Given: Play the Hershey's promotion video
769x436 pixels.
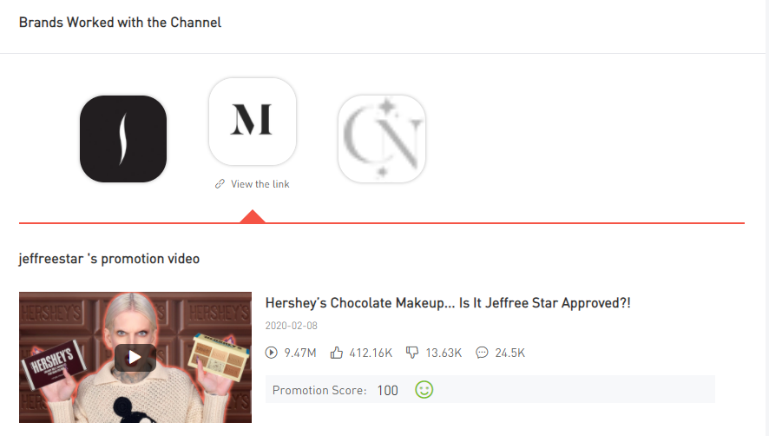Looking at the screenshot, I should click(x=135, y=358).
